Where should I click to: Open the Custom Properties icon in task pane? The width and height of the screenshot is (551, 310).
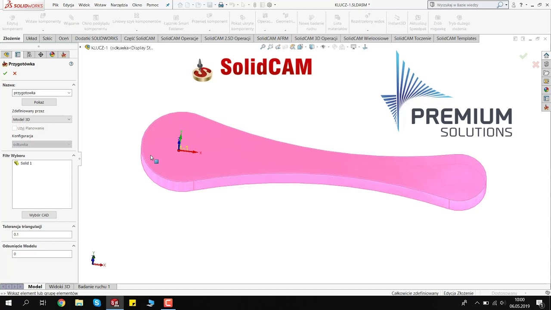coord(546,99)
